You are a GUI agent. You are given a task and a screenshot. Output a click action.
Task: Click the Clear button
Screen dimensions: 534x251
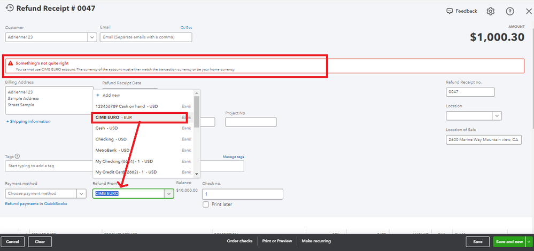(40, 241)
